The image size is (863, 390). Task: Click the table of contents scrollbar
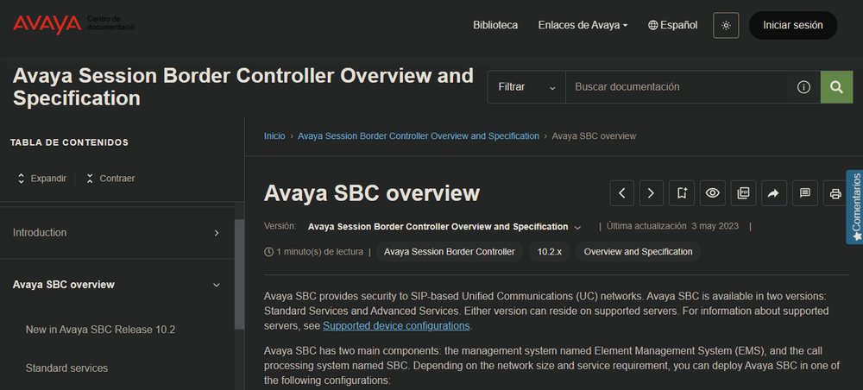[239, 274]
